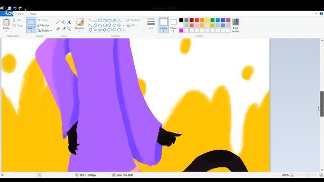Select the Text tool
This screenshot has width=324, height=182.
point(69,22)
